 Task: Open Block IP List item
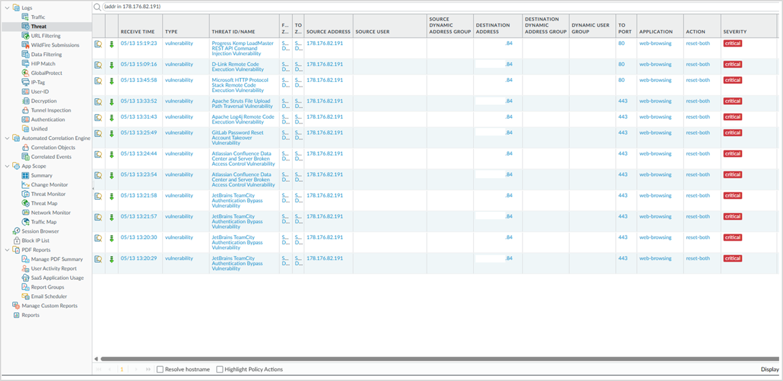point(35,240)
